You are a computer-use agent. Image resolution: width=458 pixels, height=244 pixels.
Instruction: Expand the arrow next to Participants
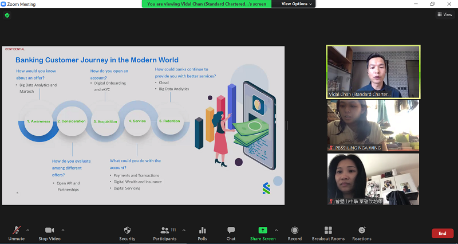pyautogui.click(x=183, y=230)
